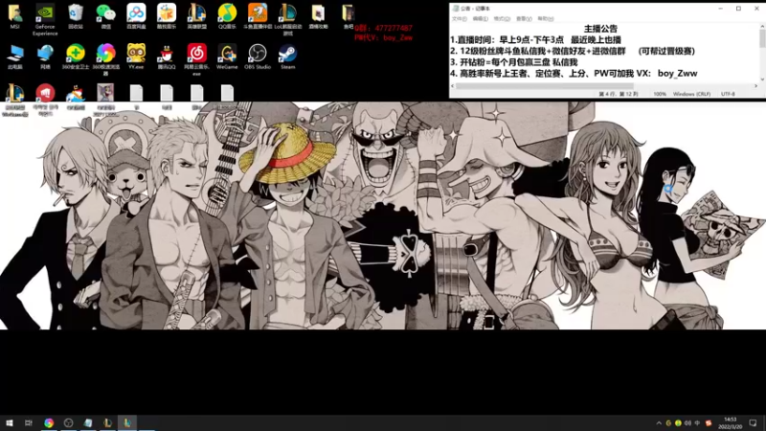
Task: Open the 鱼吧 folder on desktop
Action: (x=348, y=16)
